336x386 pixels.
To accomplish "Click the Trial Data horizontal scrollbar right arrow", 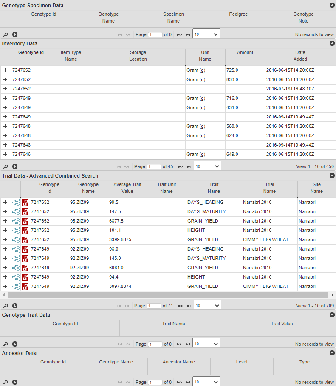I will pos(332,295).
